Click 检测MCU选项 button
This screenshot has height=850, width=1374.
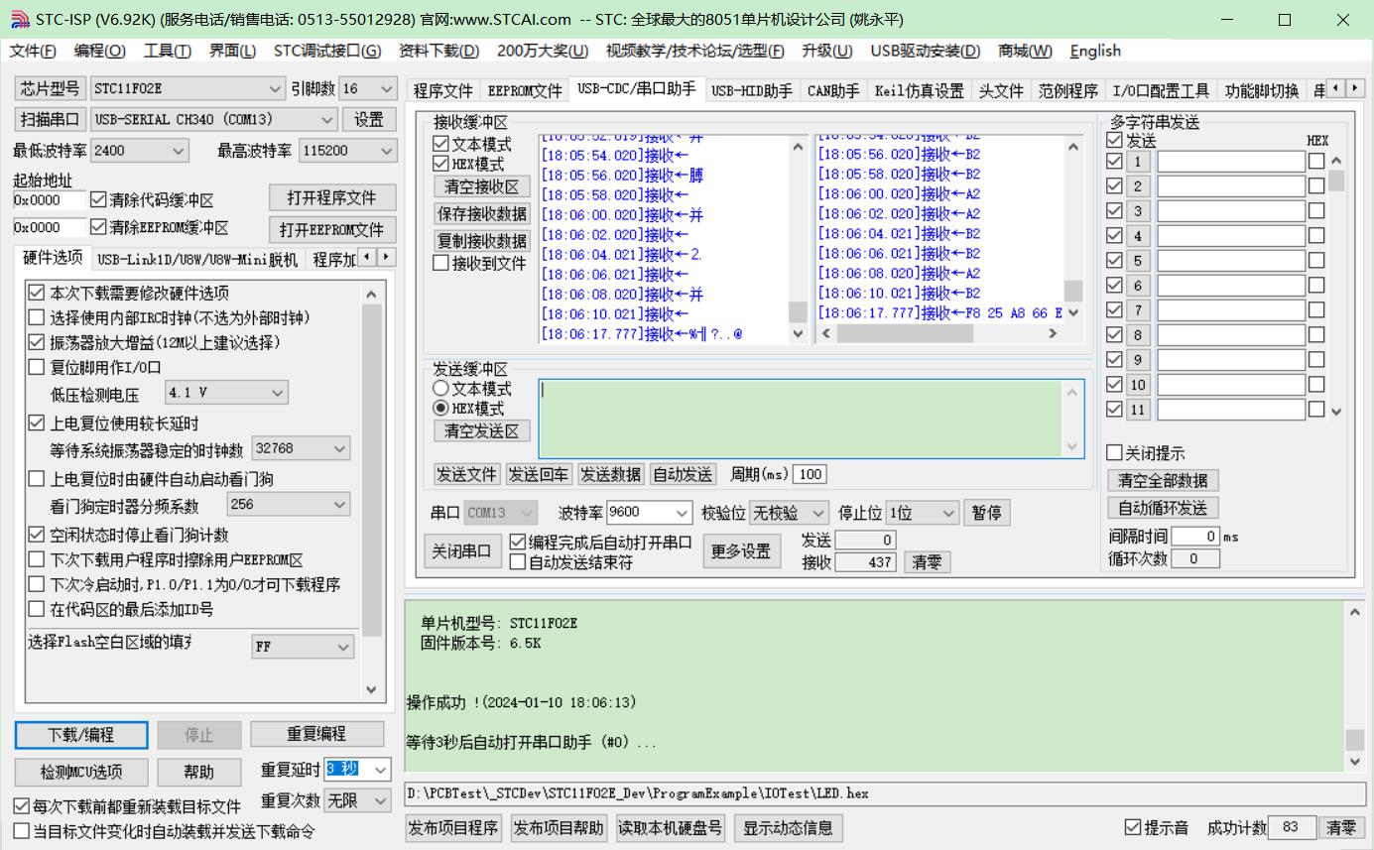(x=81, y=772)
